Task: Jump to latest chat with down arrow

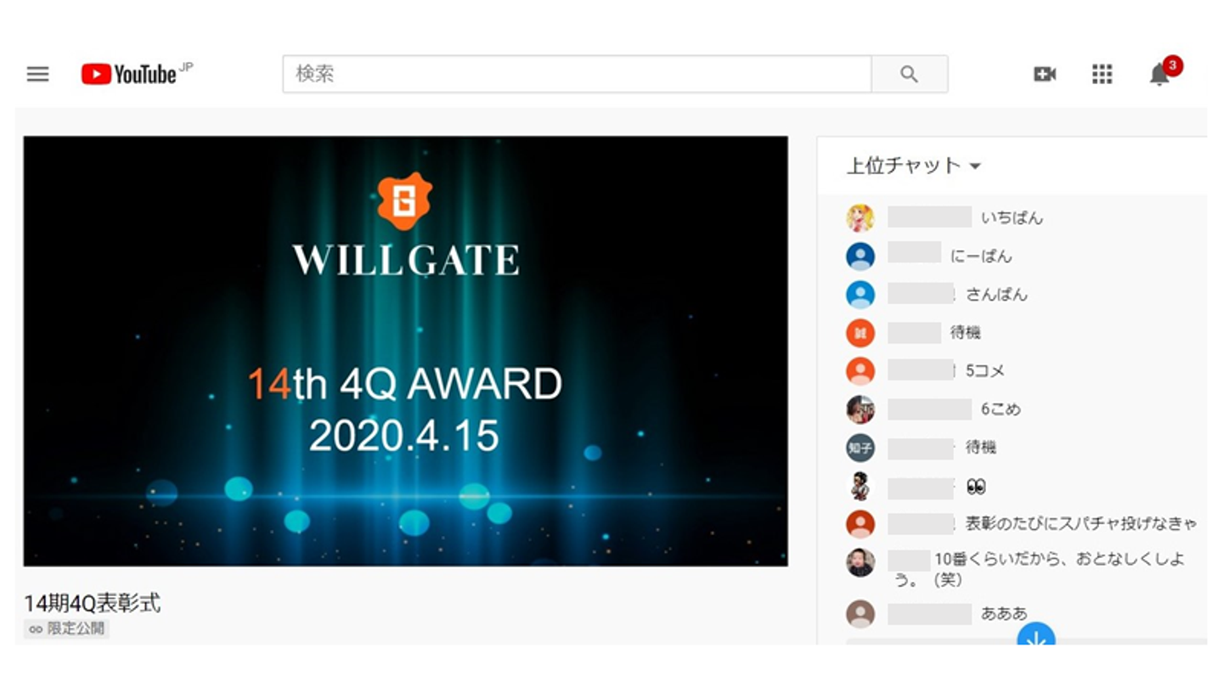Action: [x=1036, y=634]
